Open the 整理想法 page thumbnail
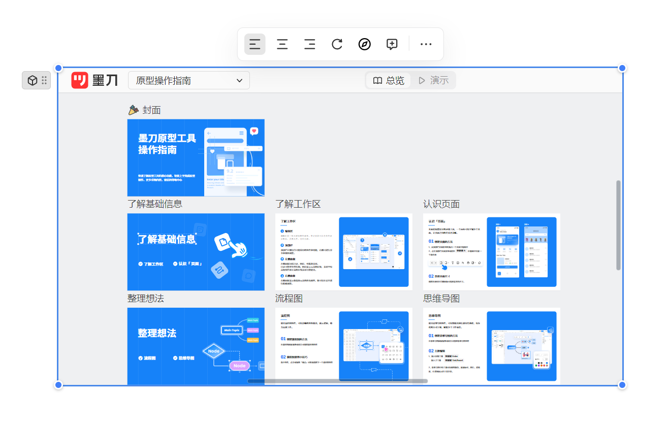 pyautogui.click(x=196, y=346)
